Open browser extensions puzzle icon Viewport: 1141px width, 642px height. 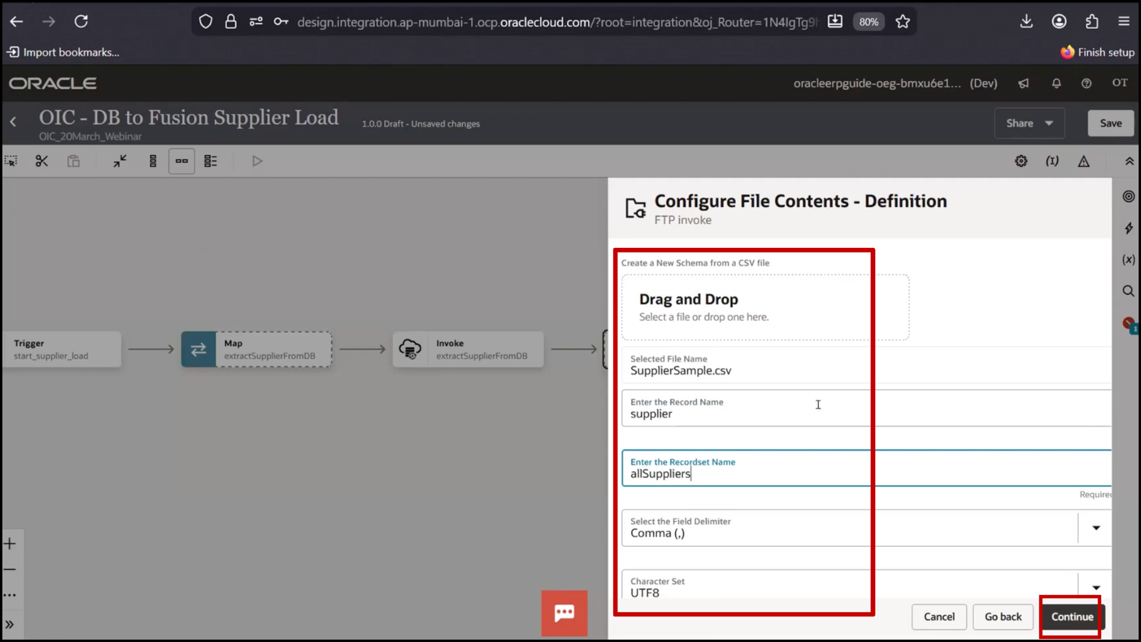(x=1092, y=21)
